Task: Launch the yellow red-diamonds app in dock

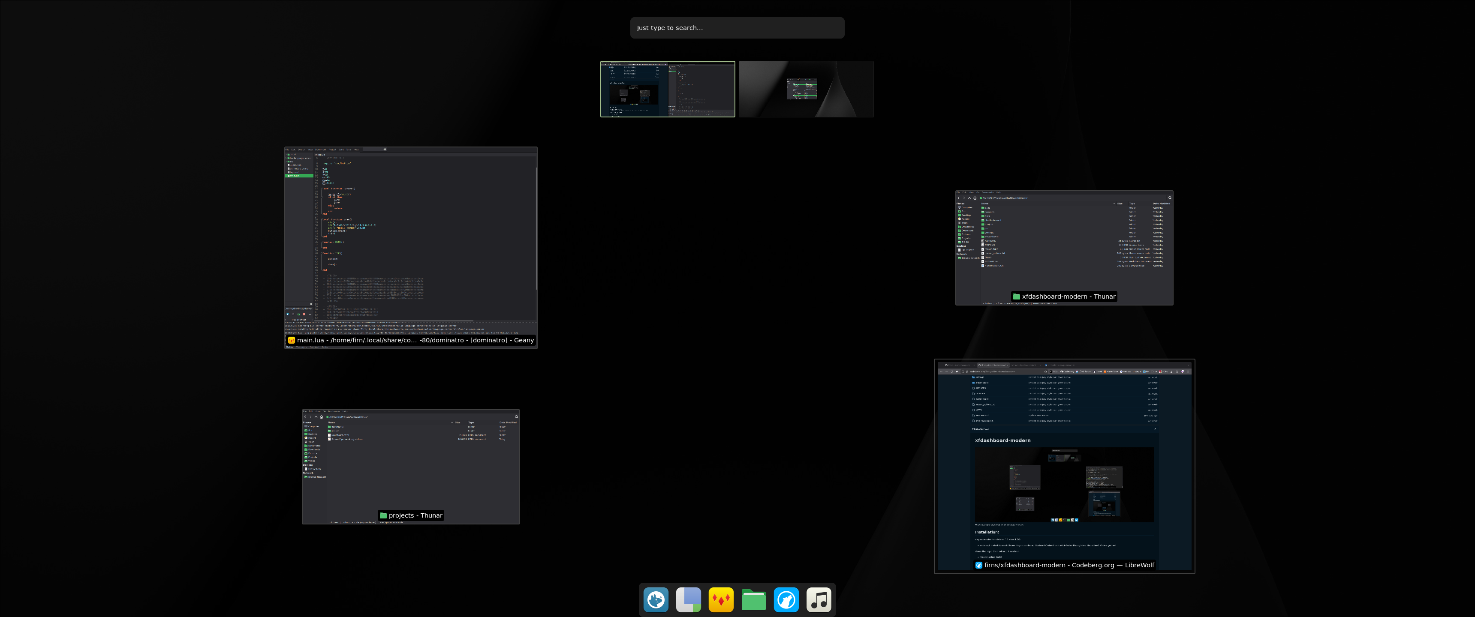Action: (x=721, y=600)
